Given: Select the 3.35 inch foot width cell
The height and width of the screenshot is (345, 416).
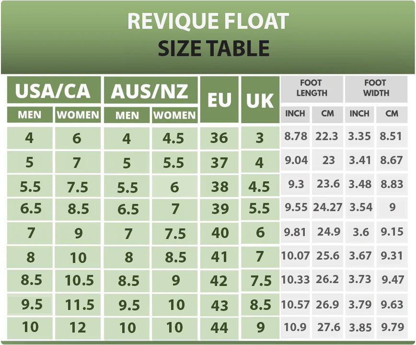Looking at the screenshot, I should (x=359, y=137).
